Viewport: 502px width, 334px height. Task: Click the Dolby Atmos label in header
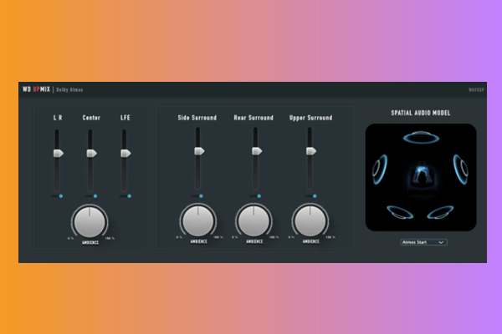pos(69,90)
